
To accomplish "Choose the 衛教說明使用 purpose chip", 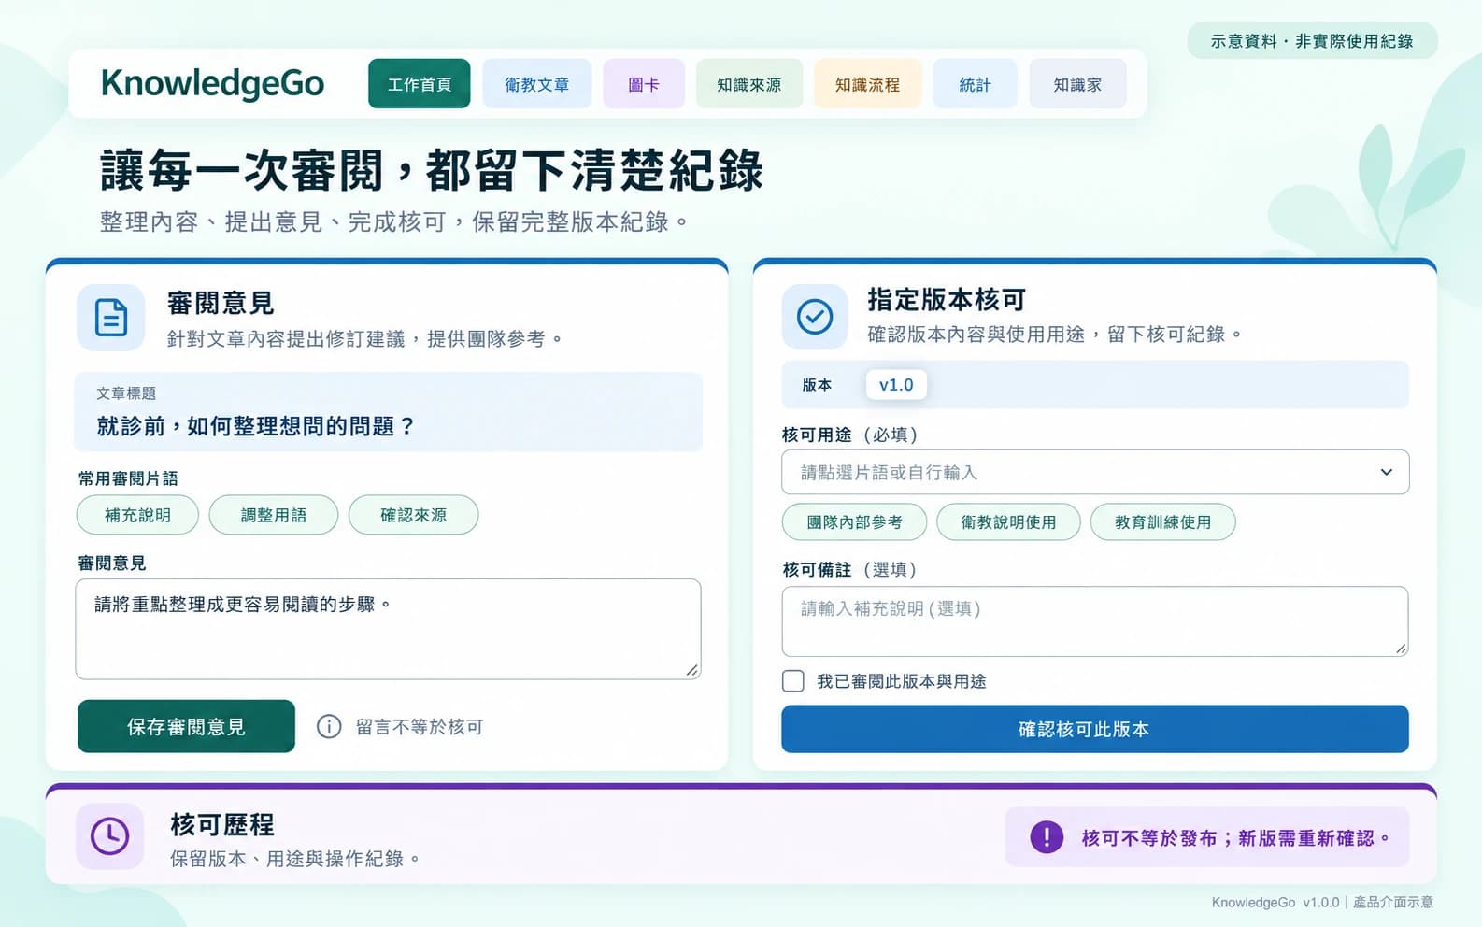I will (x=1008, y=521).
